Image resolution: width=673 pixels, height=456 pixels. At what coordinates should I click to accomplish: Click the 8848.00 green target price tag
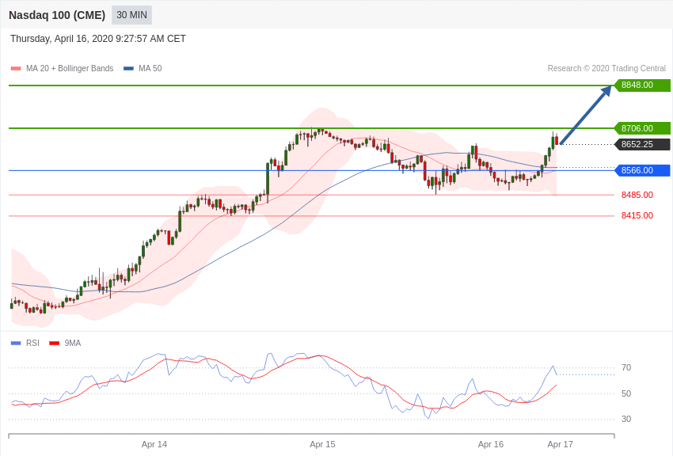coord(642,85)
